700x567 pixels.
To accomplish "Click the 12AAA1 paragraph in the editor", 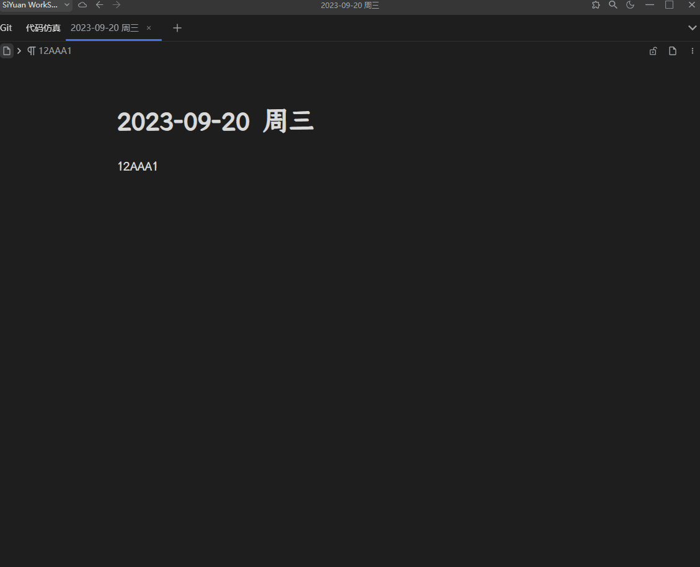I will point(137,166).
